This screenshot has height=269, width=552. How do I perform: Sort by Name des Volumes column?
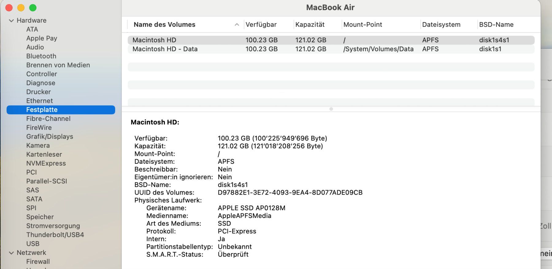(164, 24)
